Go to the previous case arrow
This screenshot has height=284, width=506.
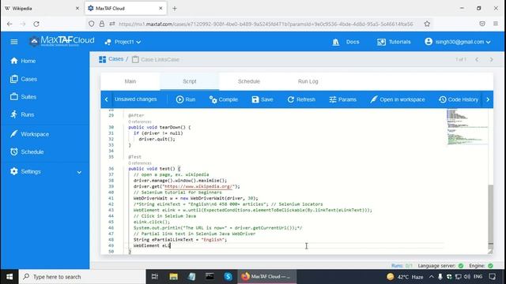[x=477, y=60]
